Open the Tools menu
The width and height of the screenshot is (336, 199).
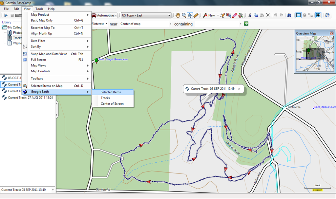(39, 9)
